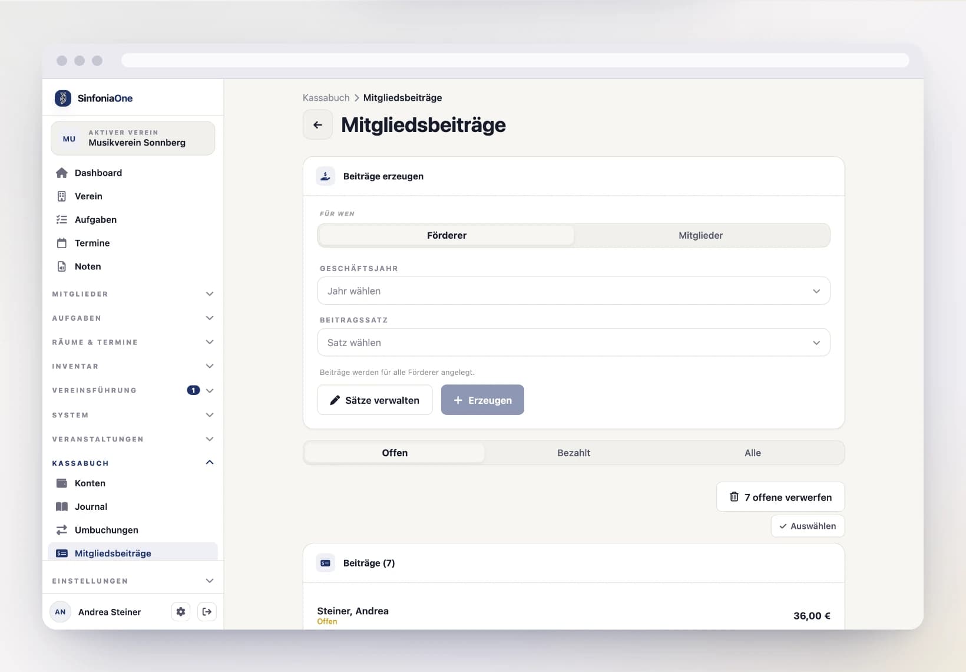Click the Auswählen button
Image resolution: width=966 pixels, height=672 pixels.
pyautogui.click(x=808, y=526)
